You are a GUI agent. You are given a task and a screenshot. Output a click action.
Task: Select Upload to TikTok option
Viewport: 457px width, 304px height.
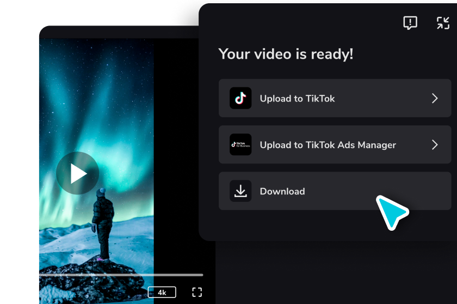335,98
